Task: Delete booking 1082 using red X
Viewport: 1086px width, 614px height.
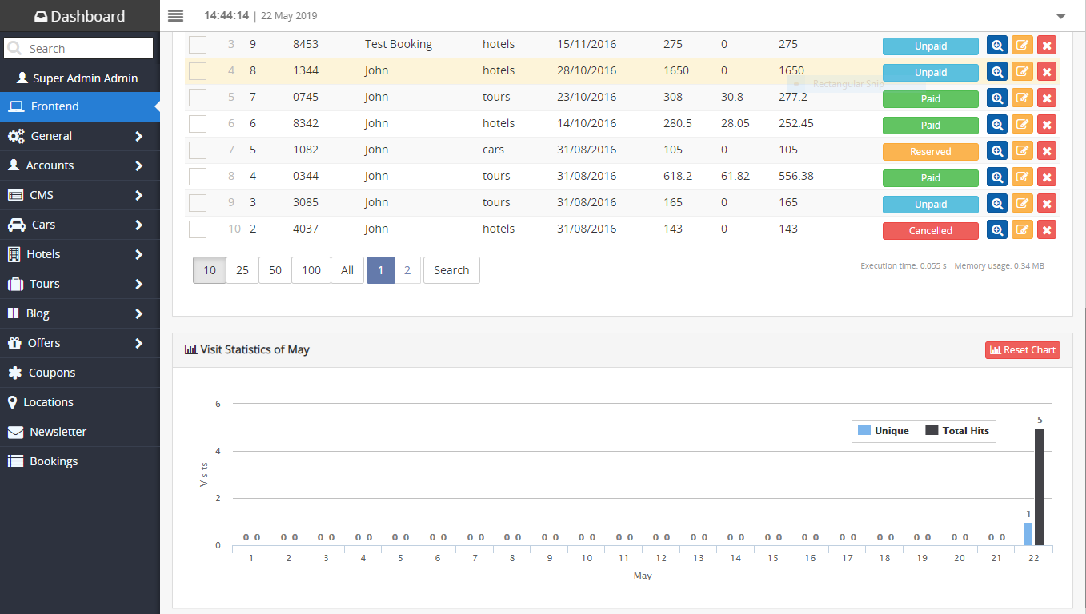Action: (x=1046, y=151)
